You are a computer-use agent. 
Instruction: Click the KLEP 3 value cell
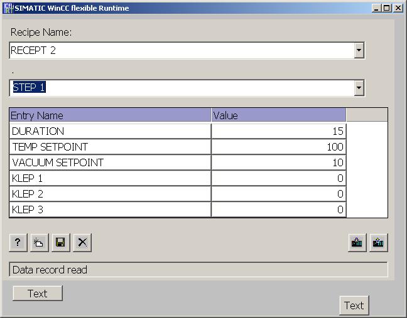coord(278,209)
